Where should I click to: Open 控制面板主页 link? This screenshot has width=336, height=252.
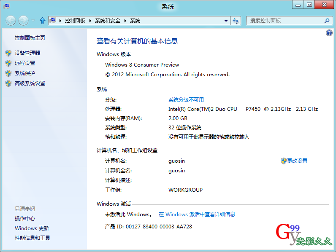(x=30, y=38)
